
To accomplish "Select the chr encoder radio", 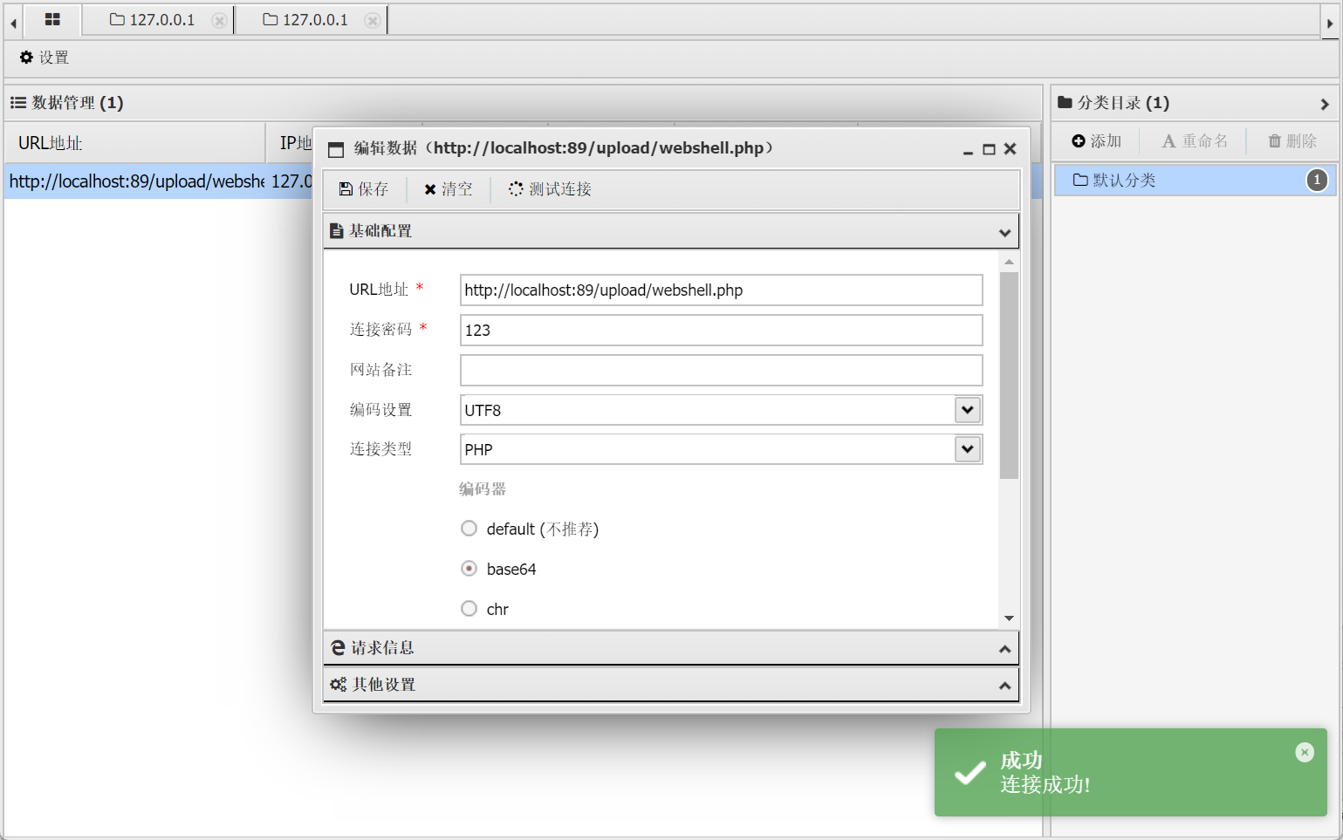I will [x=469, y=609].
